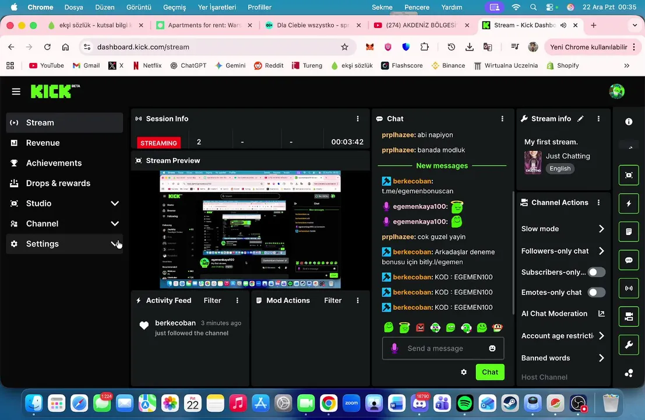
Task: Open Spotlight search in menu bar
Action: tap(533, 8)
